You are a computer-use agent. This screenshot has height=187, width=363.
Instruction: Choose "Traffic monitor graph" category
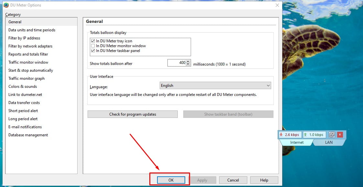pos(41,79)
